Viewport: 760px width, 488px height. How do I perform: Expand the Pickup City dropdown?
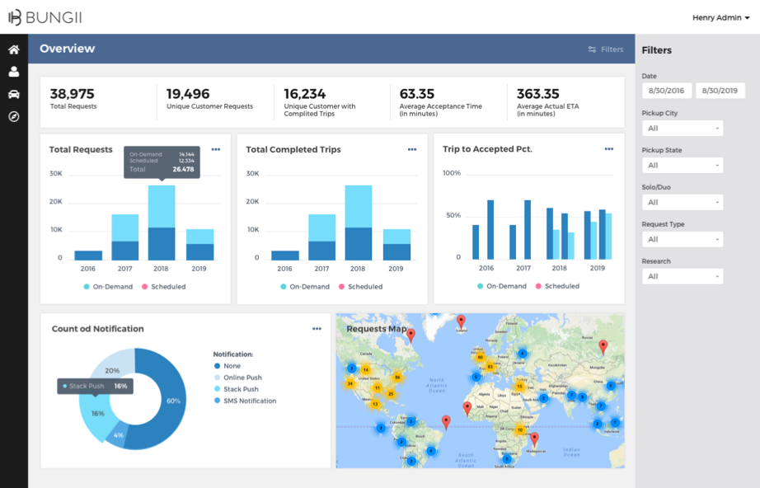683,129
